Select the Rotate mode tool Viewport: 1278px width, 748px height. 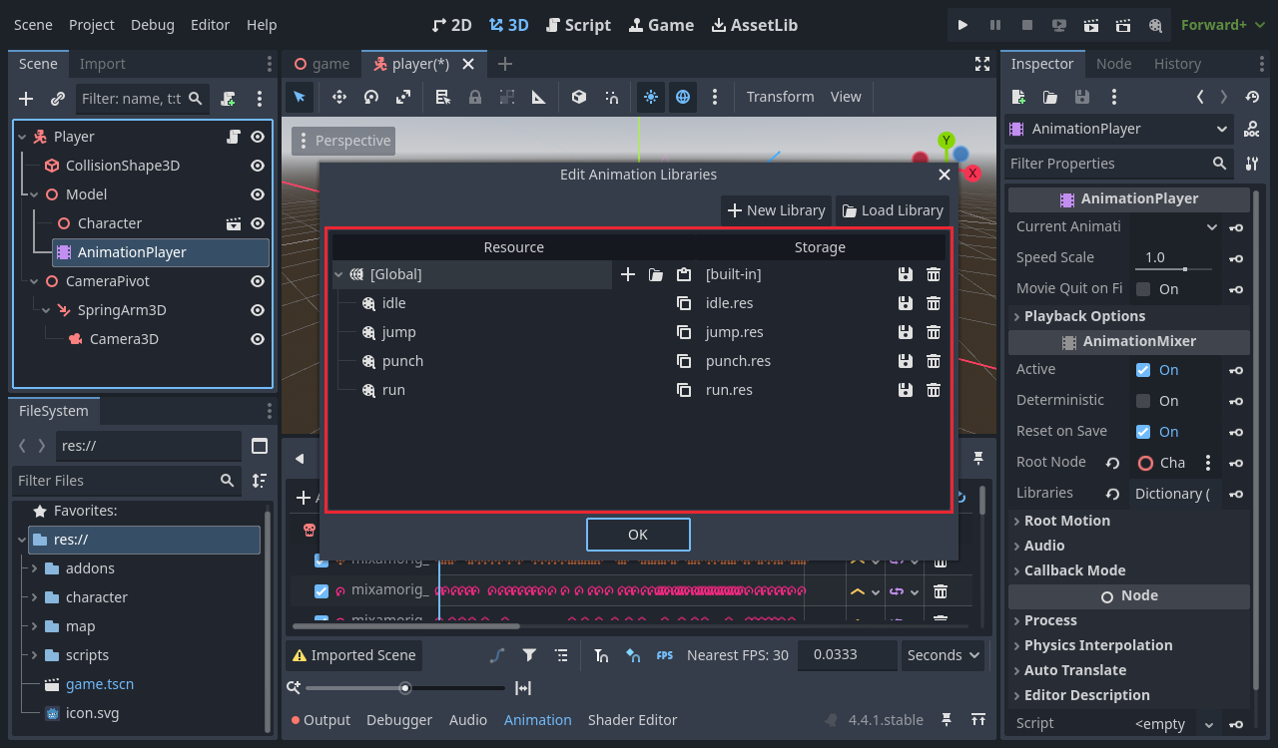[x=371, y=97]
